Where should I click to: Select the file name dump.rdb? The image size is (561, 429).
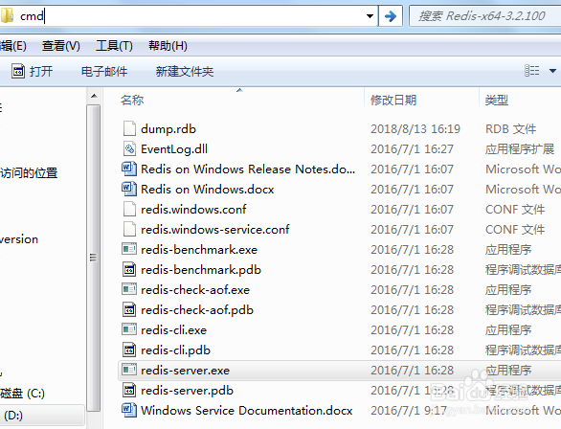pos(168,129)
